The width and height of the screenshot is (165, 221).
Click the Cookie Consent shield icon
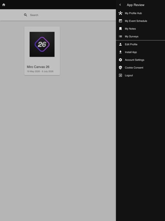click(x=121, y=68)
